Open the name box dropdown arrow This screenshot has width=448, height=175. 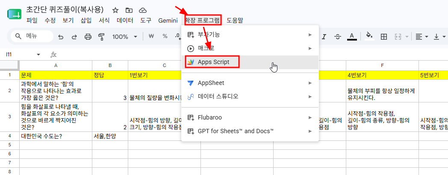[38, 55]
